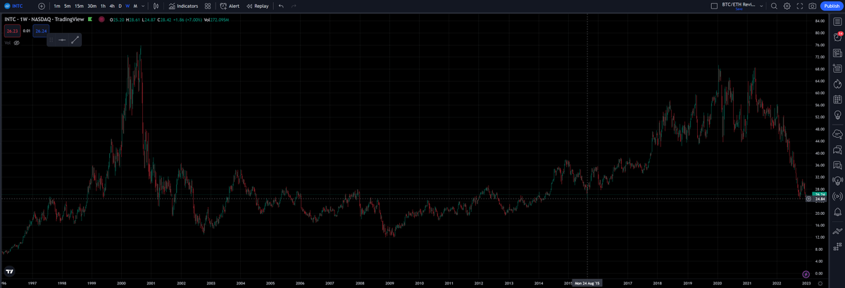The image size is (845, 288).
Task: Expand the timeframe interval dropdown
Action: pyautogui.click(x=143, y=6)
